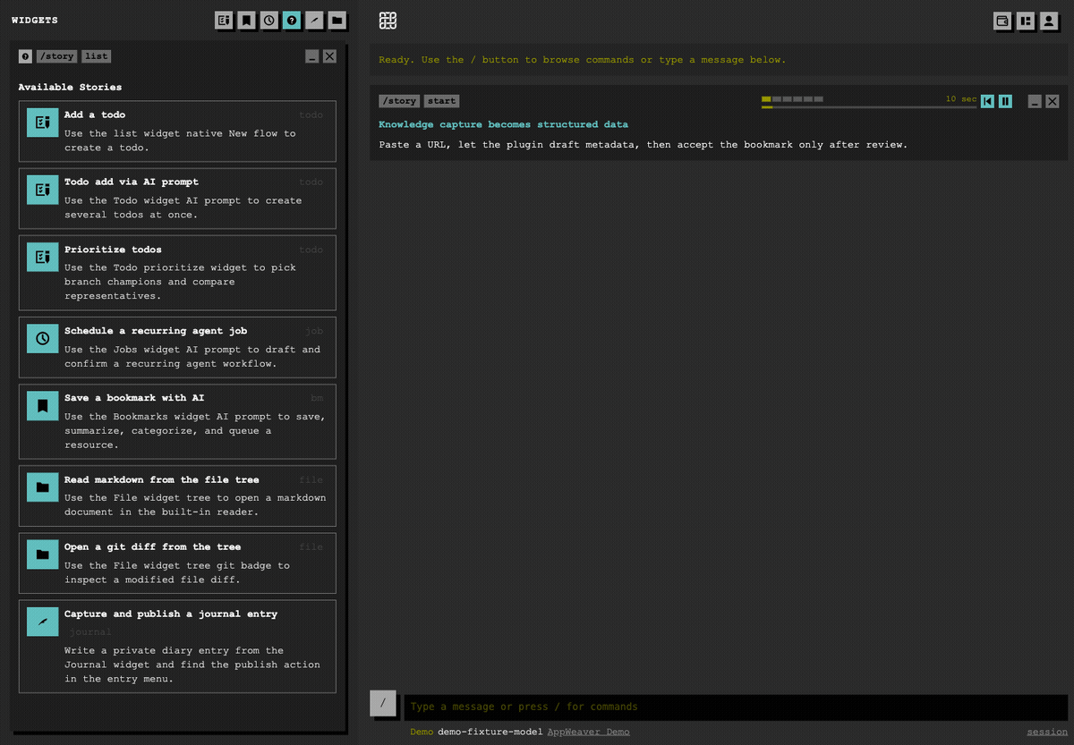
Task: Click the 'Prioritize todos' story icon
Action: (42, 258)
